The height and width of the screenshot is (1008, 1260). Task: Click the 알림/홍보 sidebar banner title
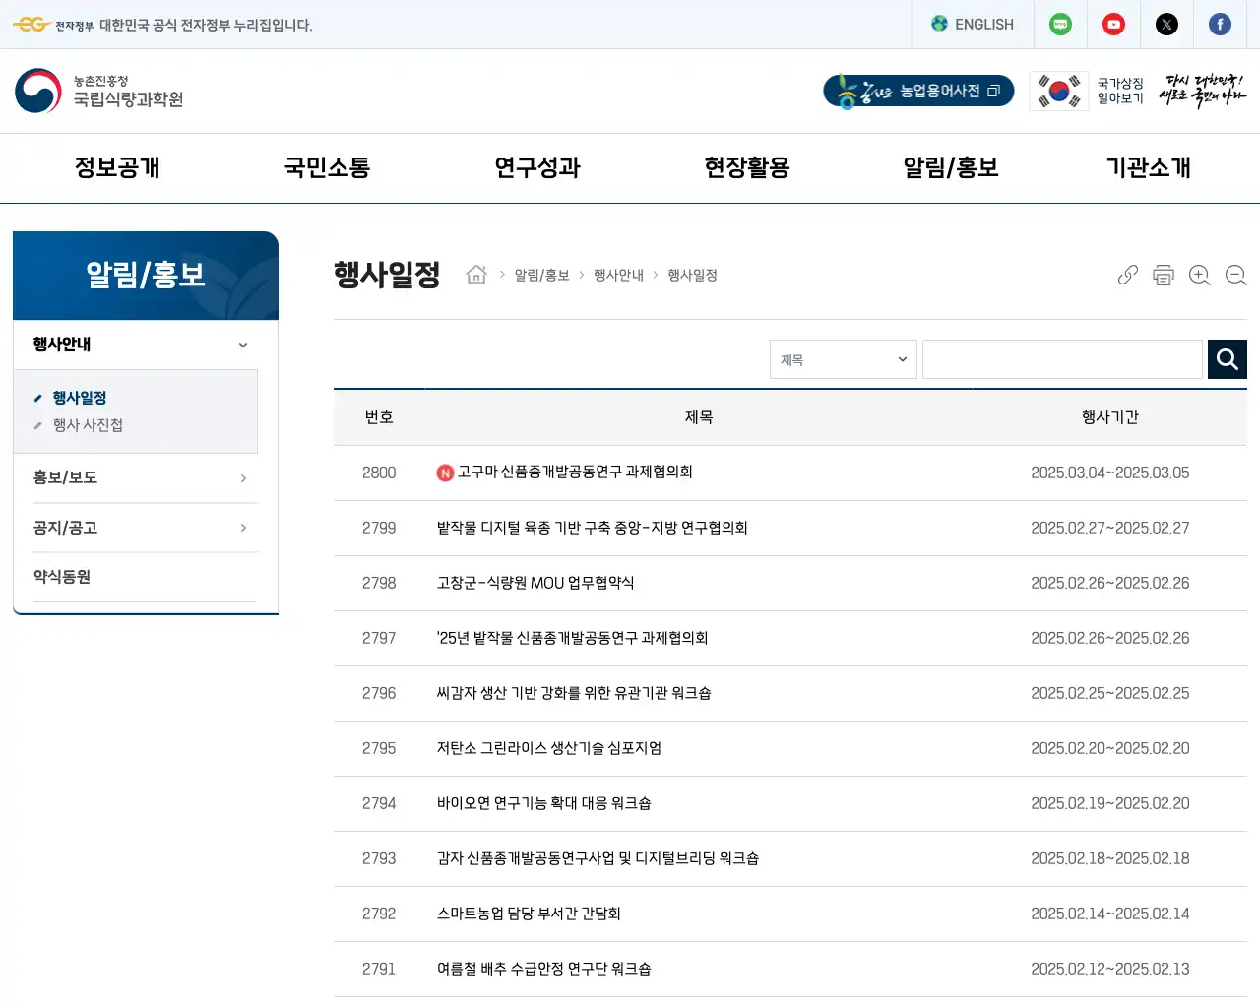[146, 275]
